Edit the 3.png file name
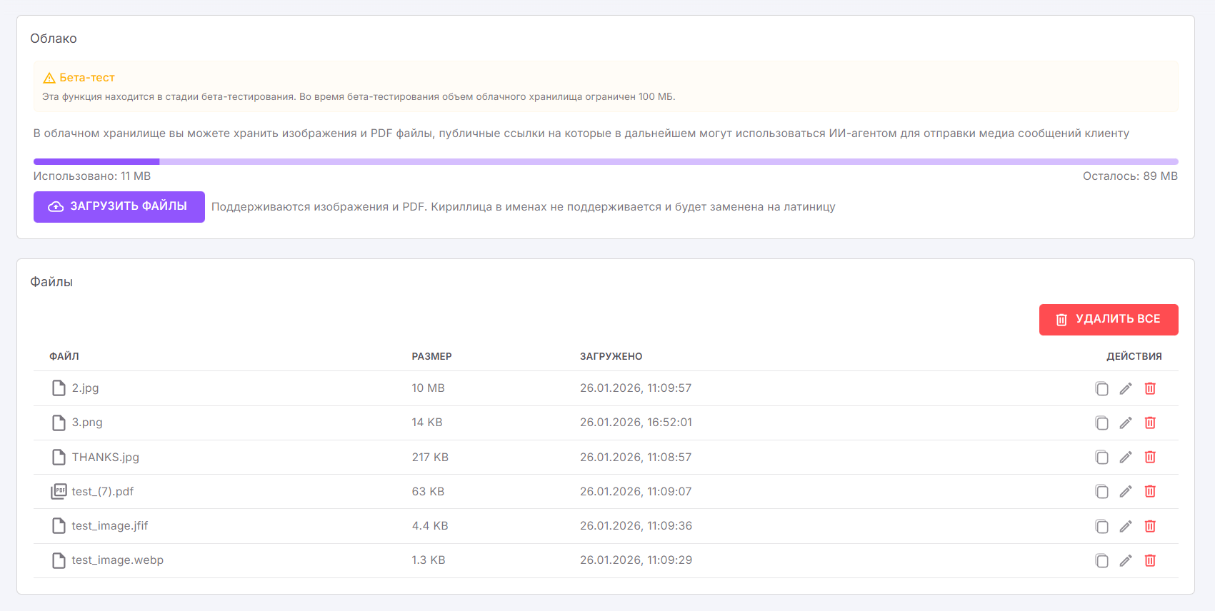 1126,423
